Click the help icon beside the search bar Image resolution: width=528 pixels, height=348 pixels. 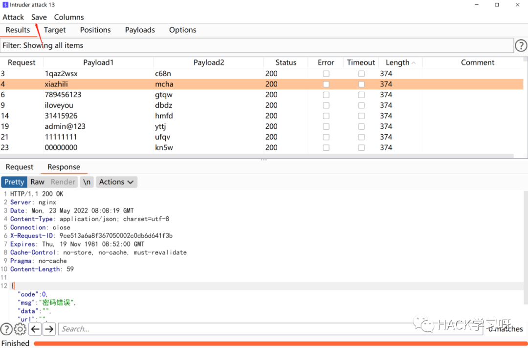pos(6,329)
